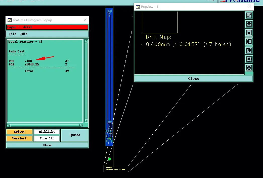Viewport: 263px width, 178px height.
Task: Click the histogram horizontal scrollbar track
Action: point(45,125)
